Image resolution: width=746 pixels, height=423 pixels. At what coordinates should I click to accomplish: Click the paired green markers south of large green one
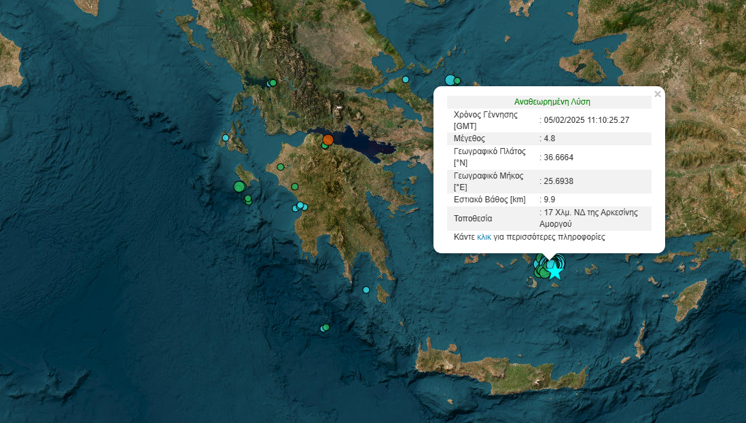(248, 200)
